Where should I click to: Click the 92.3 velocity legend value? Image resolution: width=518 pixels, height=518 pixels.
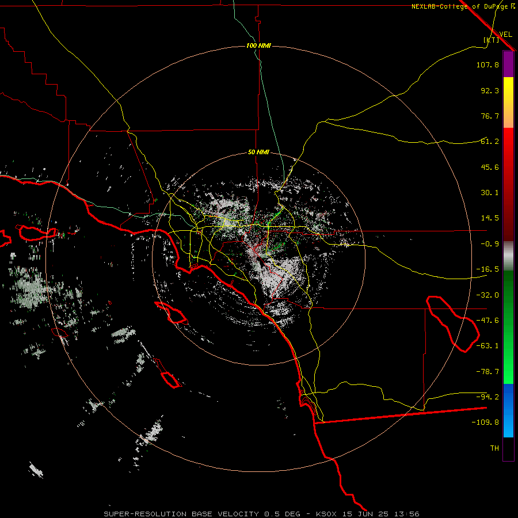tap(490, 90)
